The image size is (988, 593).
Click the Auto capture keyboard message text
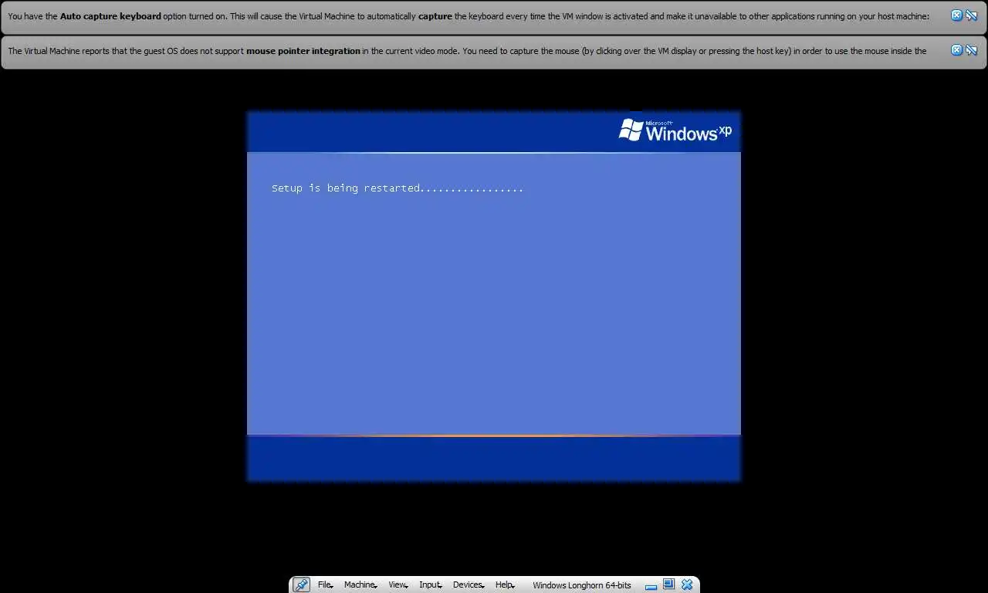[x=469, y=16]
